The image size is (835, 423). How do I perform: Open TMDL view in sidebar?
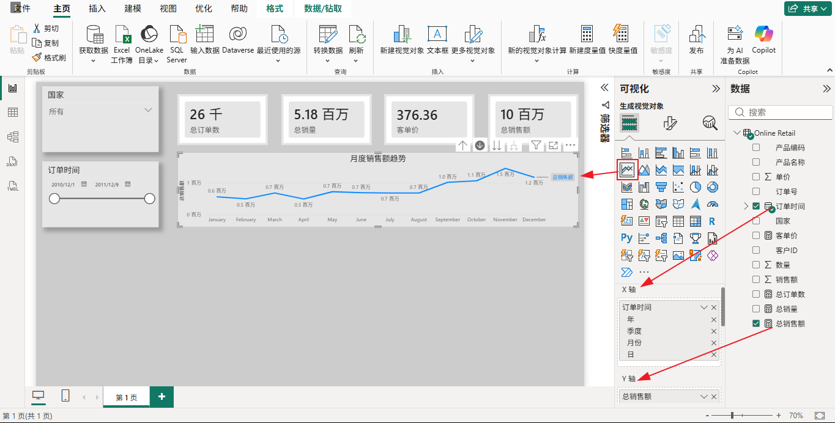point(12,186)
